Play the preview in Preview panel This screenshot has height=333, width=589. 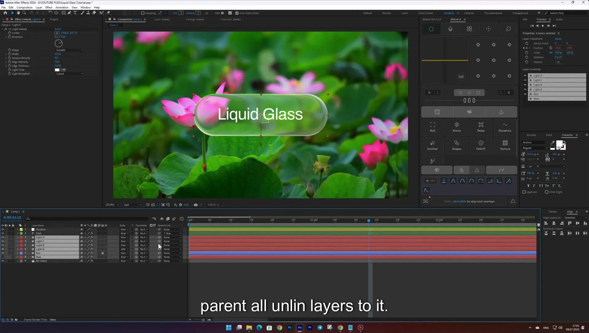(543, 26)
